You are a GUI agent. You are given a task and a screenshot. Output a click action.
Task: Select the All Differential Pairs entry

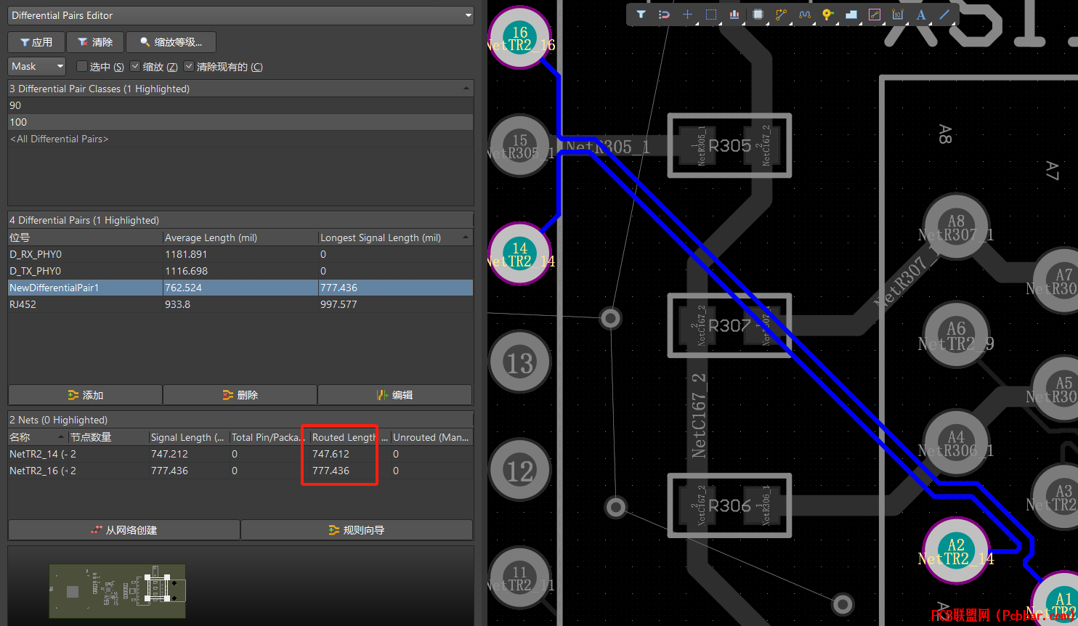[240, 139]
